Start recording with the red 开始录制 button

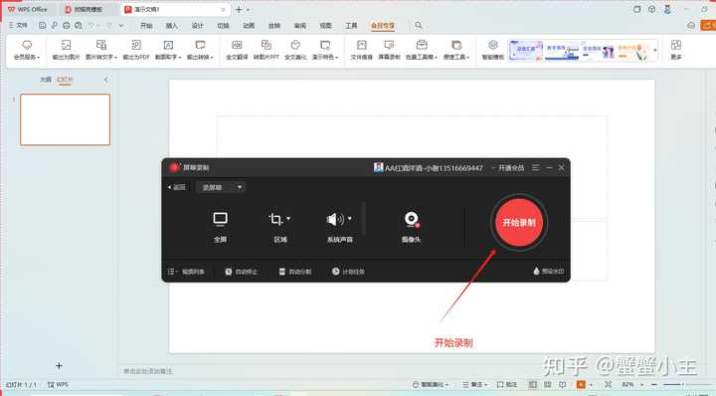(519, 223)
